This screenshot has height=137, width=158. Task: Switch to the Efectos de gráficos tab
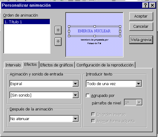[x=56, y=65]
